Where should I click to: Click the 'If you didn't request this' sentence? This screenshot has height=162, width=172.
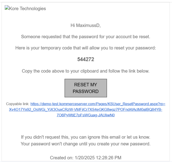(x=86, y=137)
